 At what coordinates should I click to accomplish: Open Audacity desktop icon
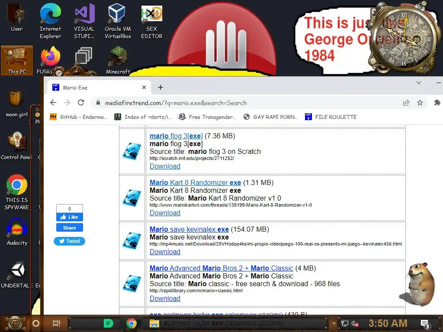pyautogui.click(x=17, y=232)
